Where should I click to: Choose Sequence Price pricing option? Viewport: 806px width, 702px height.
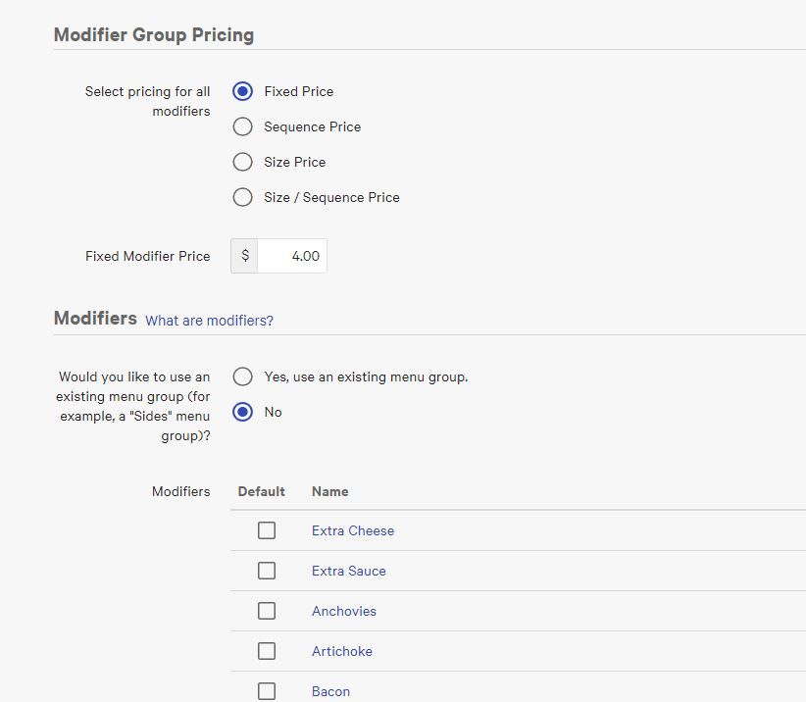(243, 126)
